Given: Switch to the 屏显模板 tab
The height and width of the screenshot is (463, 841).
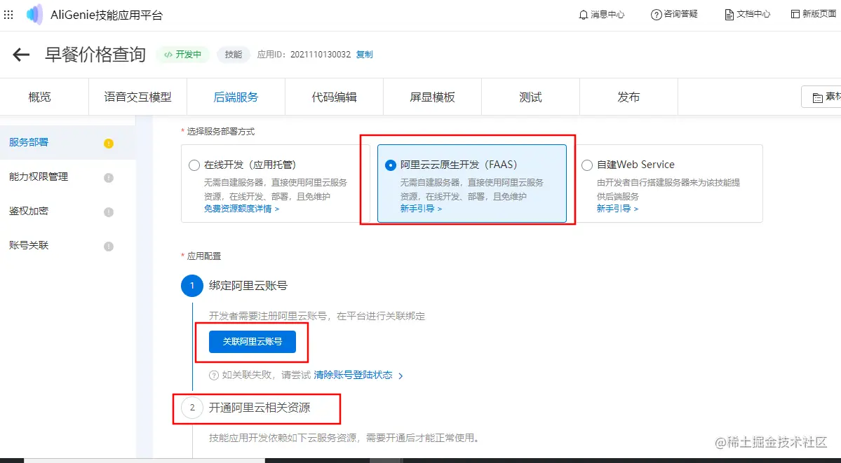Looking at the screenshot, I should coord(432,97).
